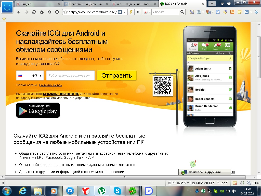Toggle sidebar with bottom-left arrow icon
The image size is (261, 196).
coord(4,183)
